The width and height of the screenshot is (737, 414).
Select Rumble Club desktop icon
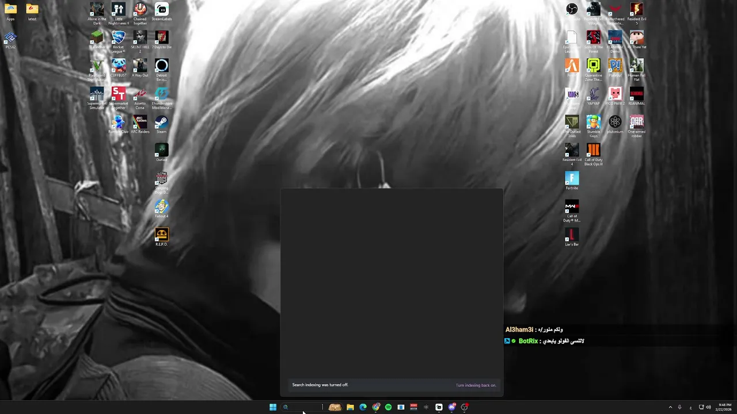119,125
